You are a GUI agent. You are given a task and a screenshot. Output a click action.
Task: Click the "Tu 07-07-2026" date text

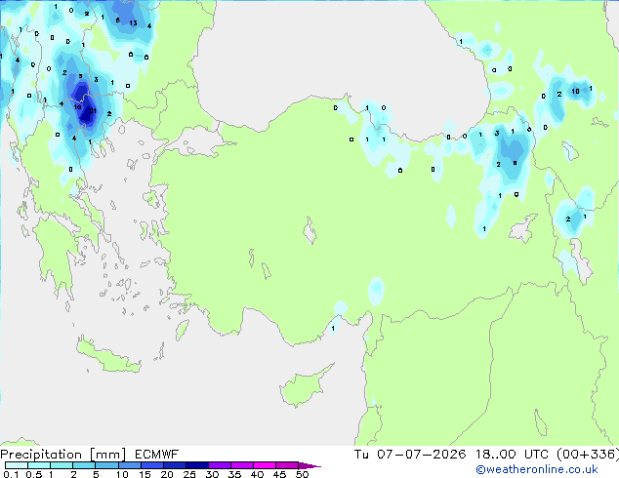410,455
